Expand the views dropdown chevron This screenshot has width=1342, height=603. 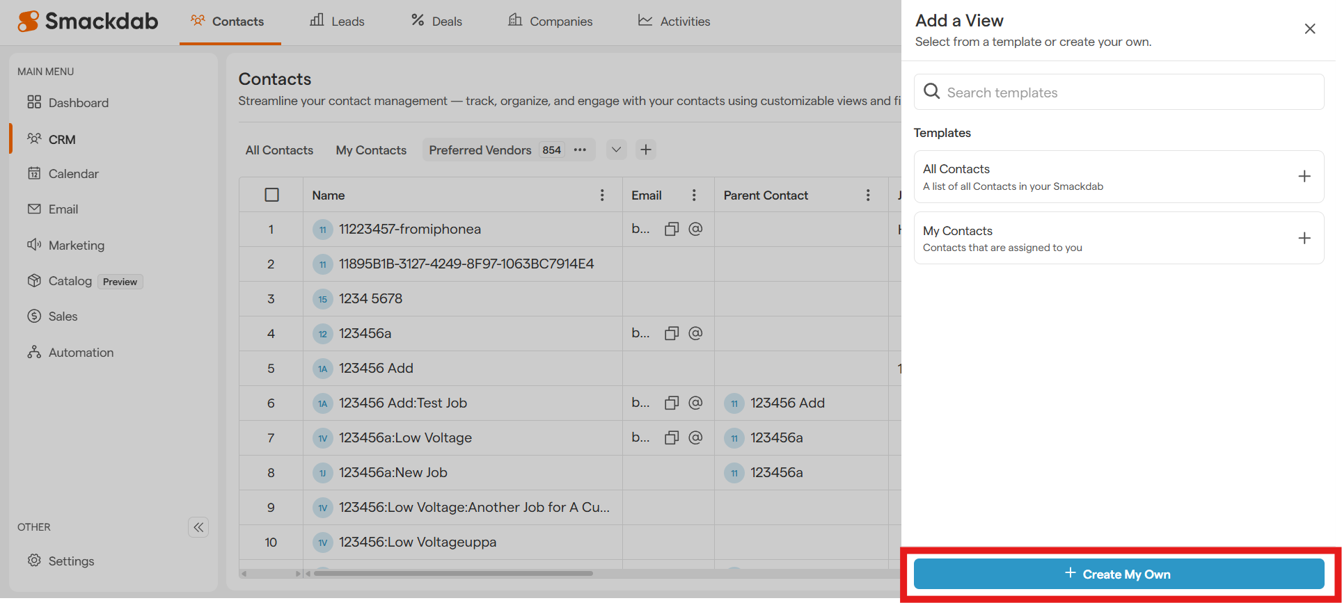(616, 150)
